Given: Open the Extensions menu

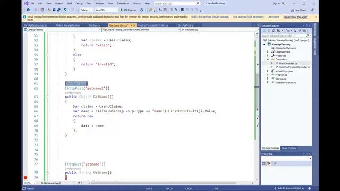Looking at the screenshot, I should click(123, 4).
